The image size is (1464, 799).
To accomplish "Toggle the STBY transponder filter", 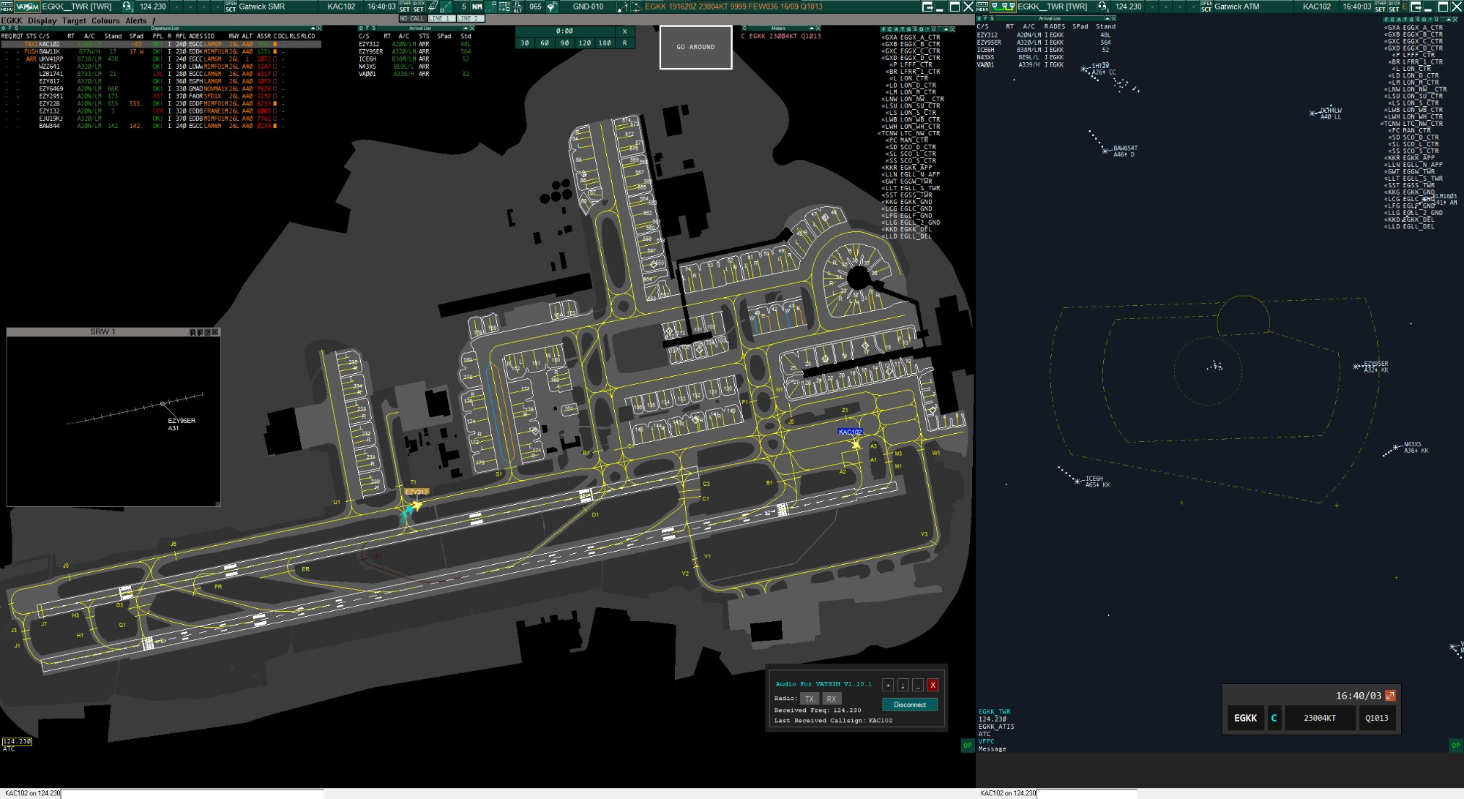I will [504, 6].
